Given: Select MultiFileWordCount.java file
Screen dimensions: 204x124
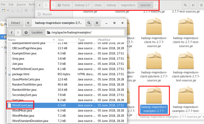Looking at the screenshot, I should pyautogui.click(x=67, y=69).
